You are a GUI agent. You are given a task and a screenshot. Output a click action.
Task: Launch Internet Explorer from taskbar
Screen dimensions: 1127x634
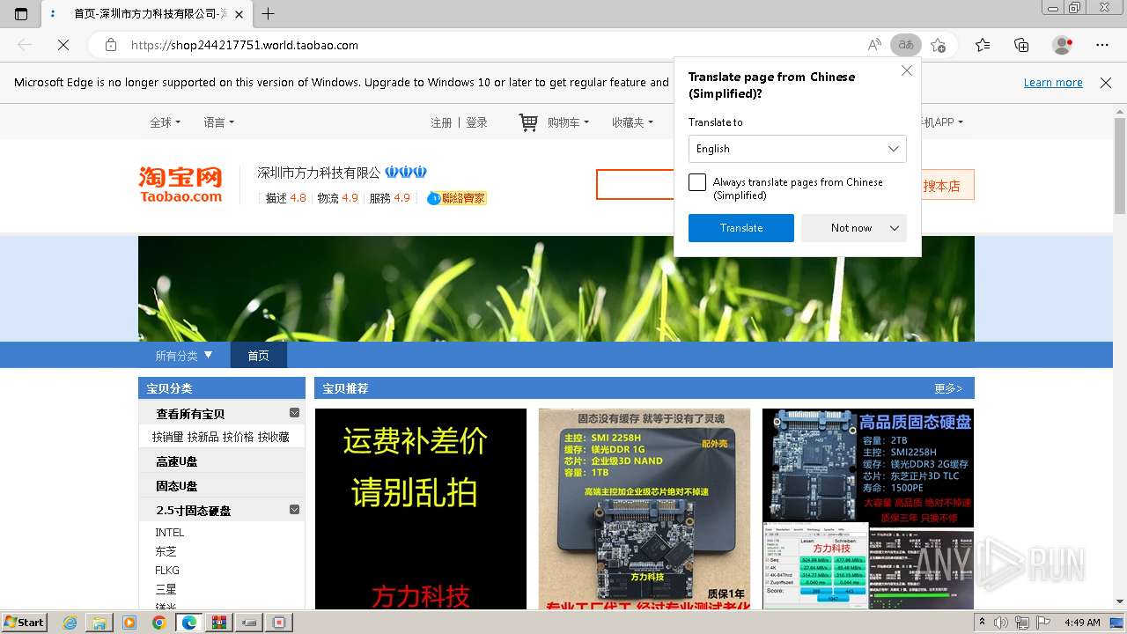coord(70,623)
